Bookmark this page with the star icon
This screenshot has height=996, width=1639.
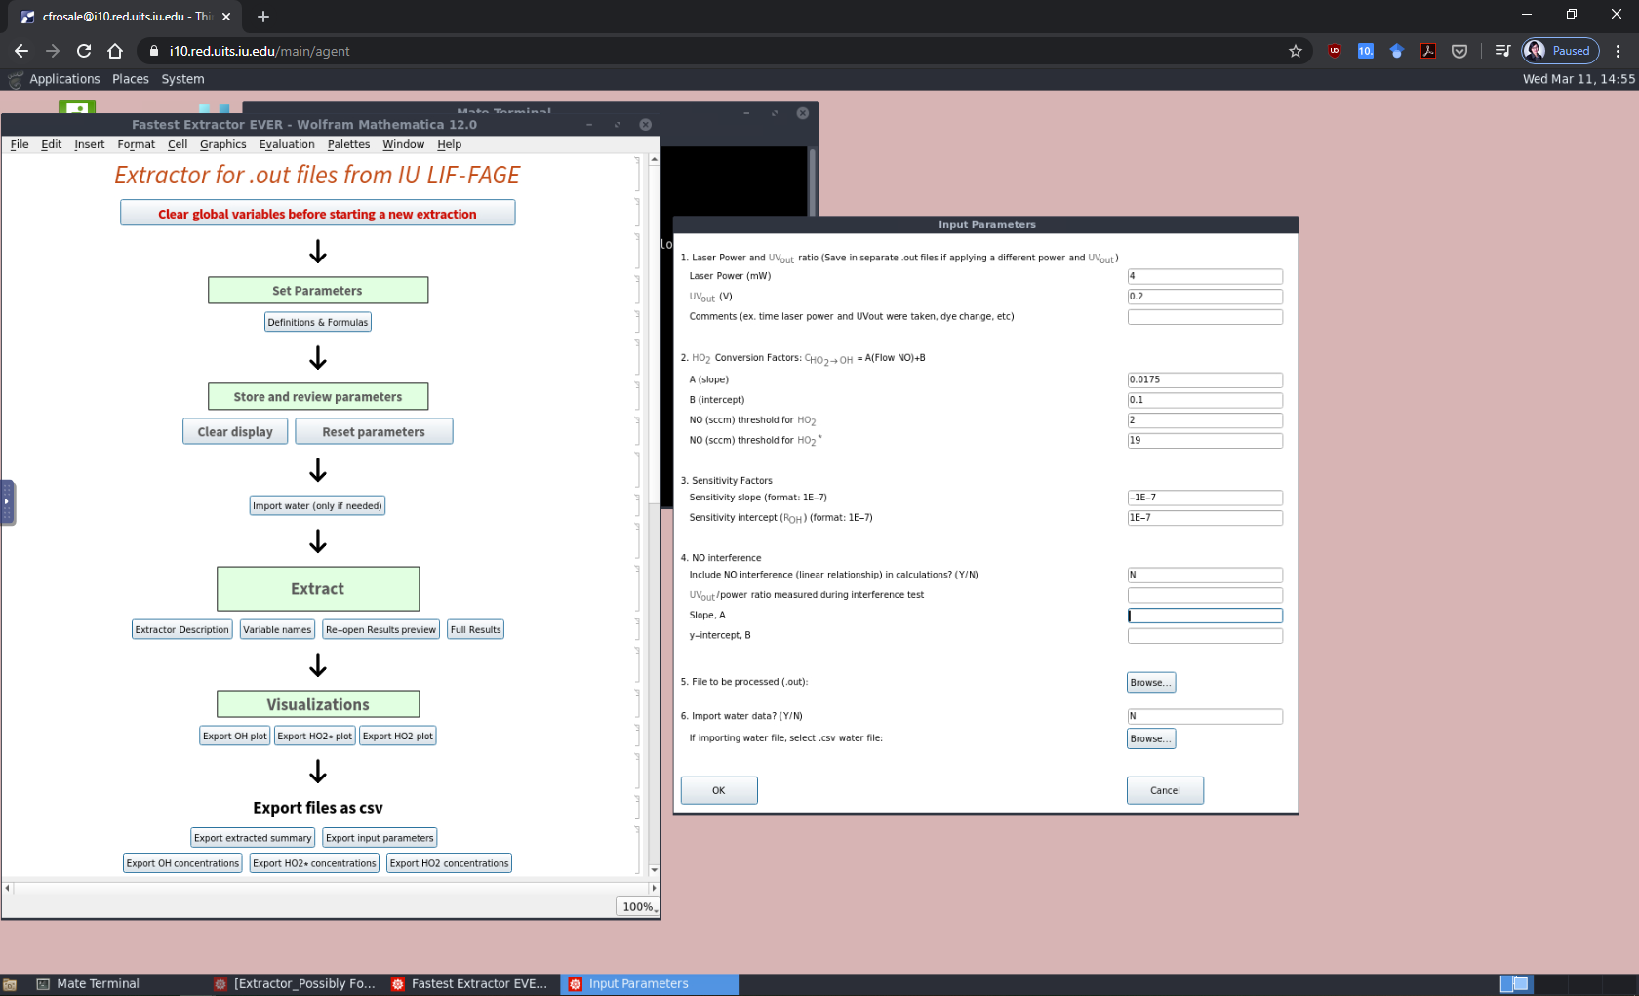(x=1295, y=51)
